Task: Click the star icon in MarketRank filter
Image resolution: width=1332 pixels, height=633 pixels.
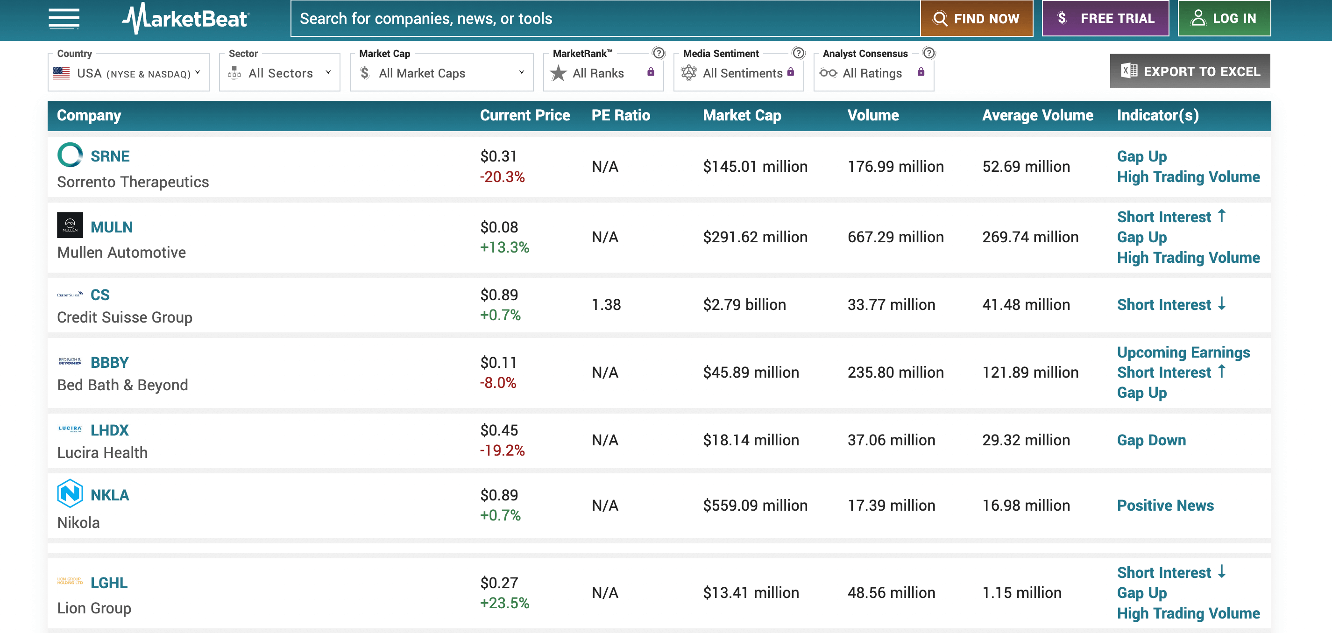Action: (559, 73)
